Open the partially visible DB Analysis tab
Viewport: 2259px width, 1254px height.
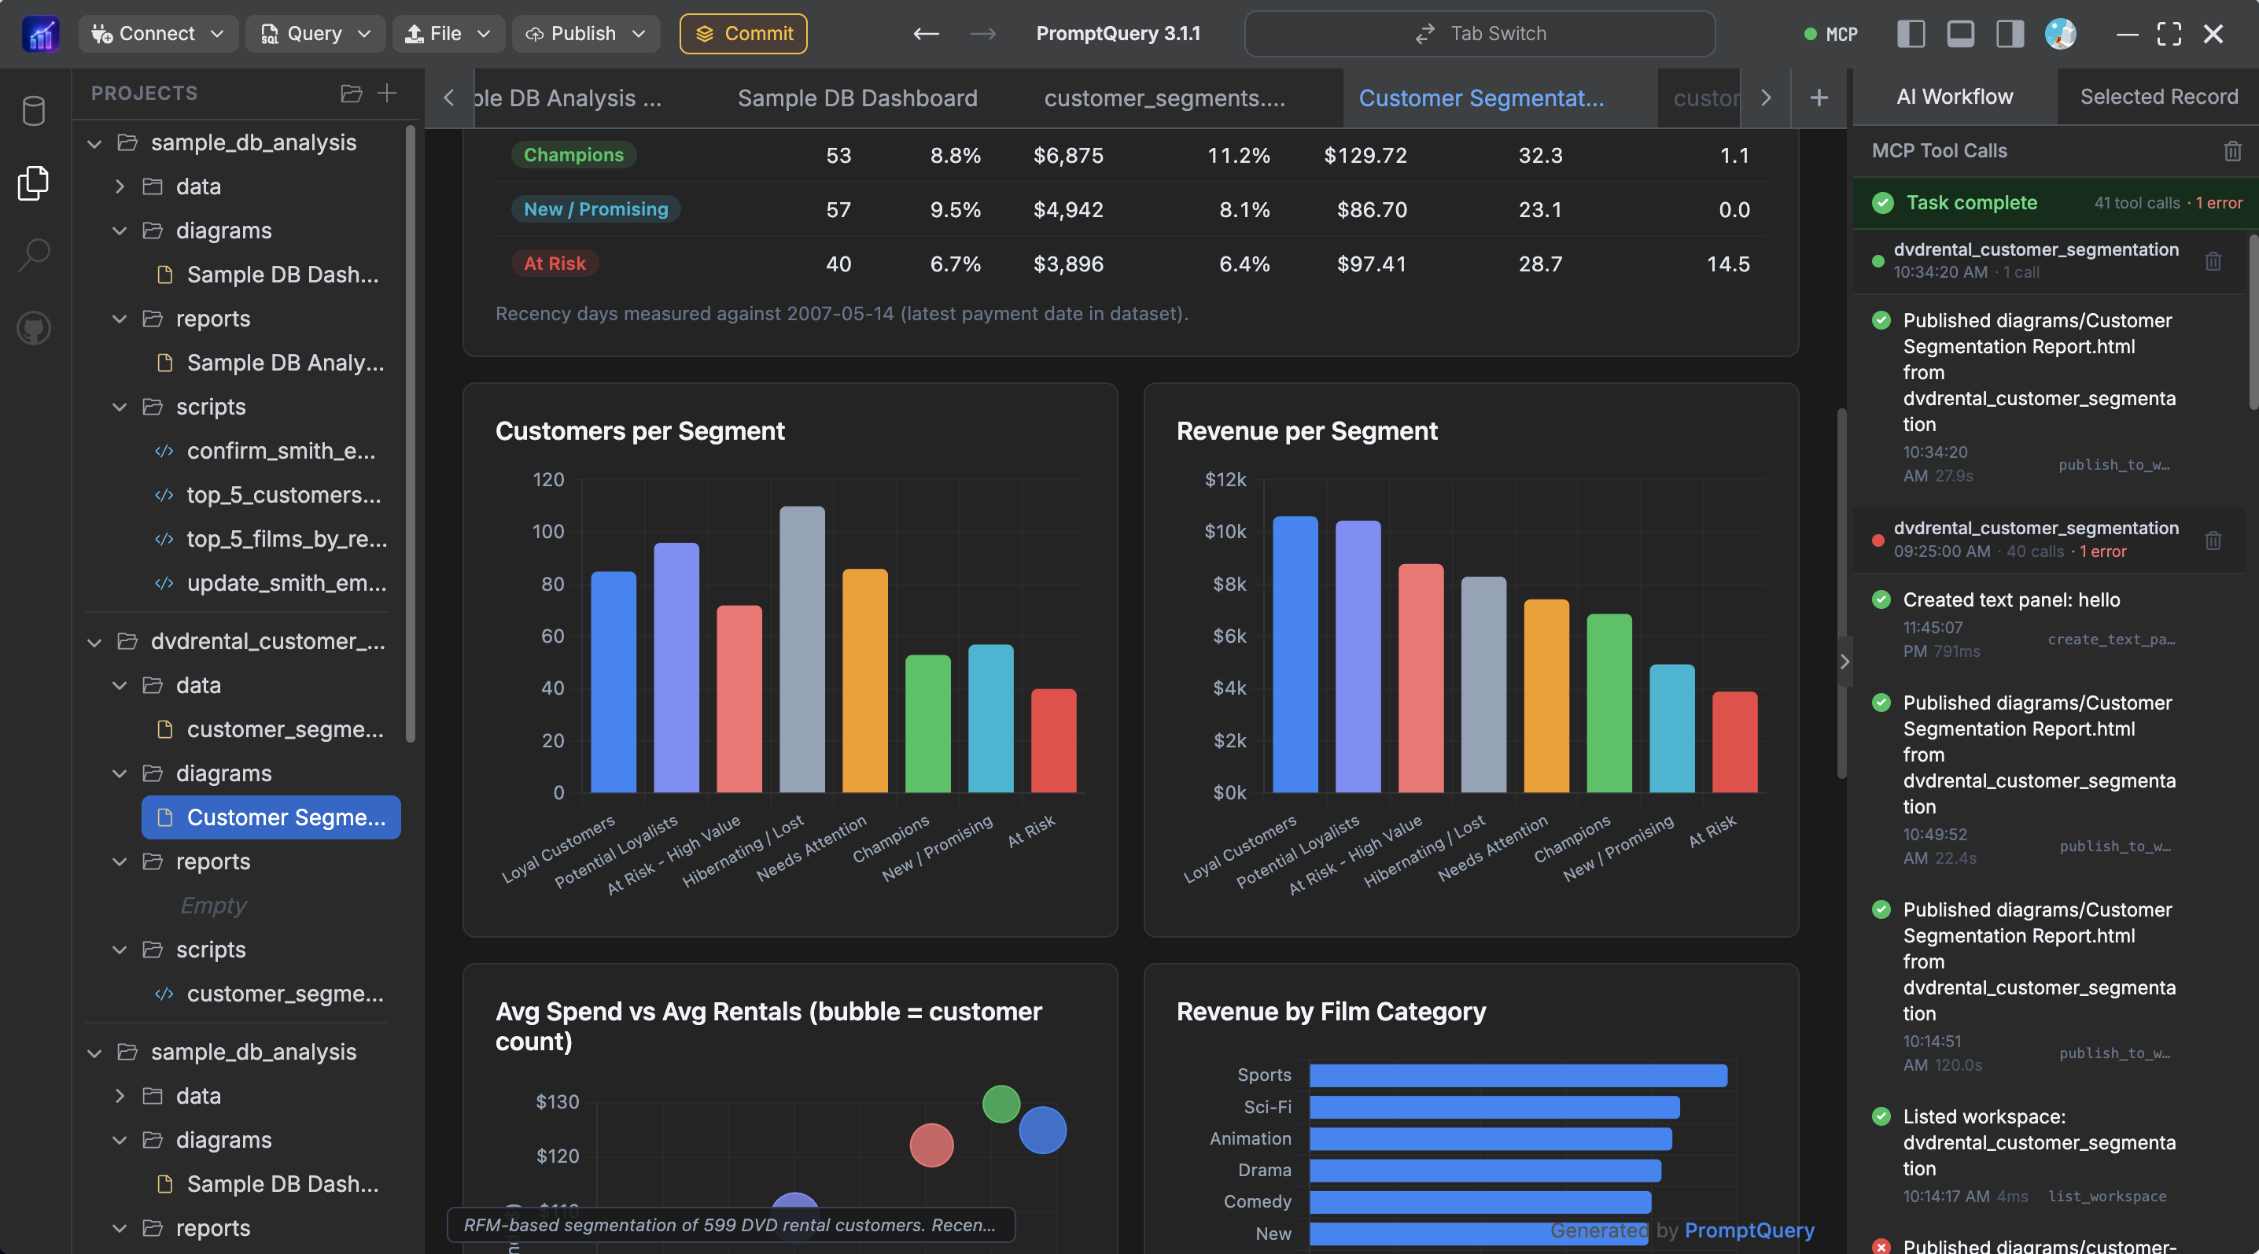(566, 98)
